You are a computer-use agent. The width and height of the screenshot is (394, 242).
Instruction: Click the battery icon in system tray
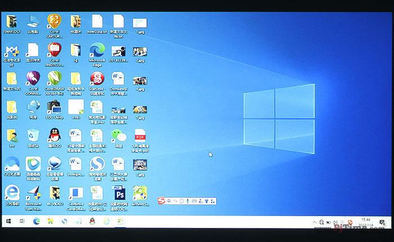tap(328, 222)
